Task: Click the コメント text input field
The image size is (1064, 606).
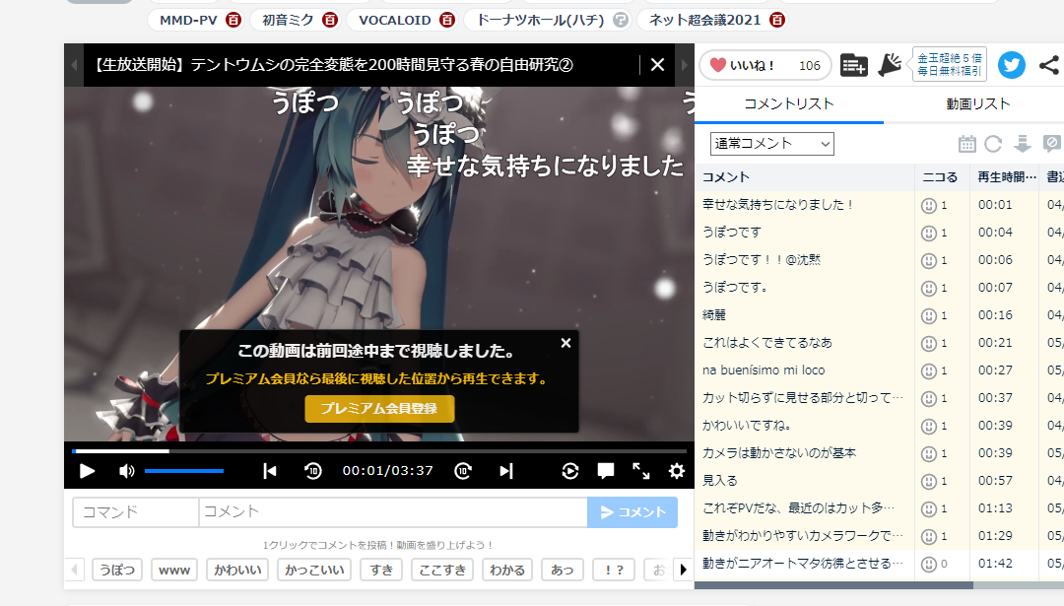Action: point(393,511)
